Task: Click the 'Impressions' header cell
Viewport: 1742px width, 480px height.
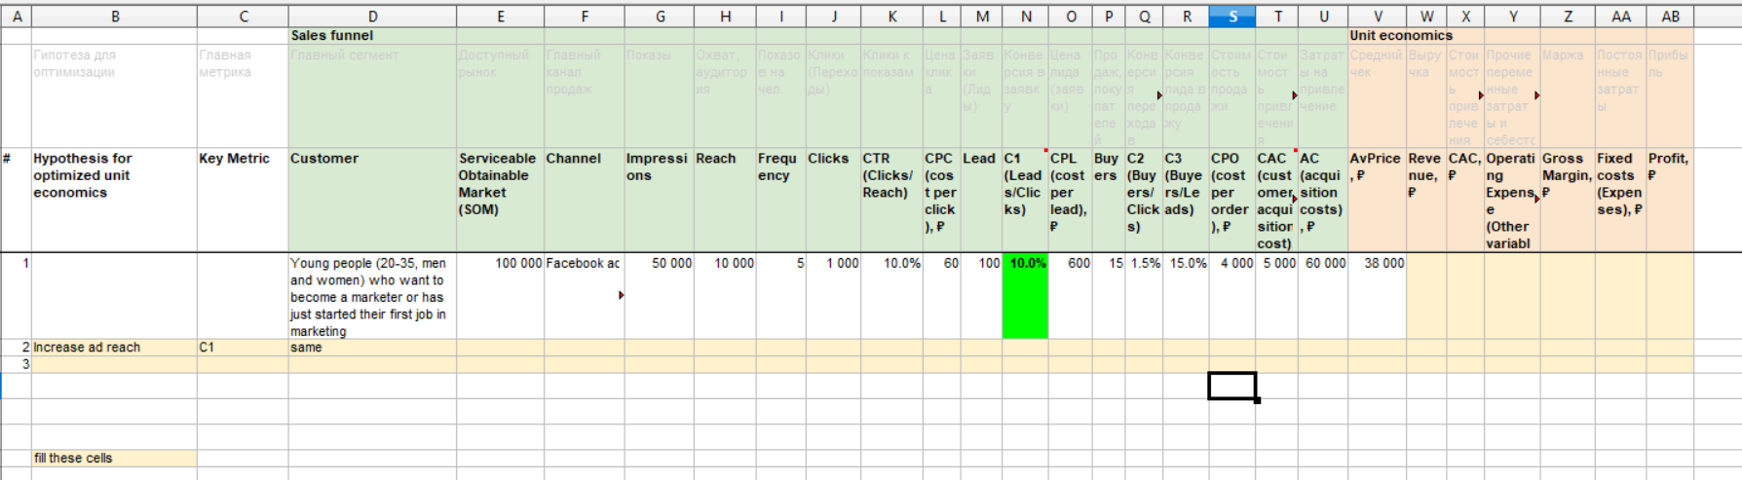Action: (660, 200)
